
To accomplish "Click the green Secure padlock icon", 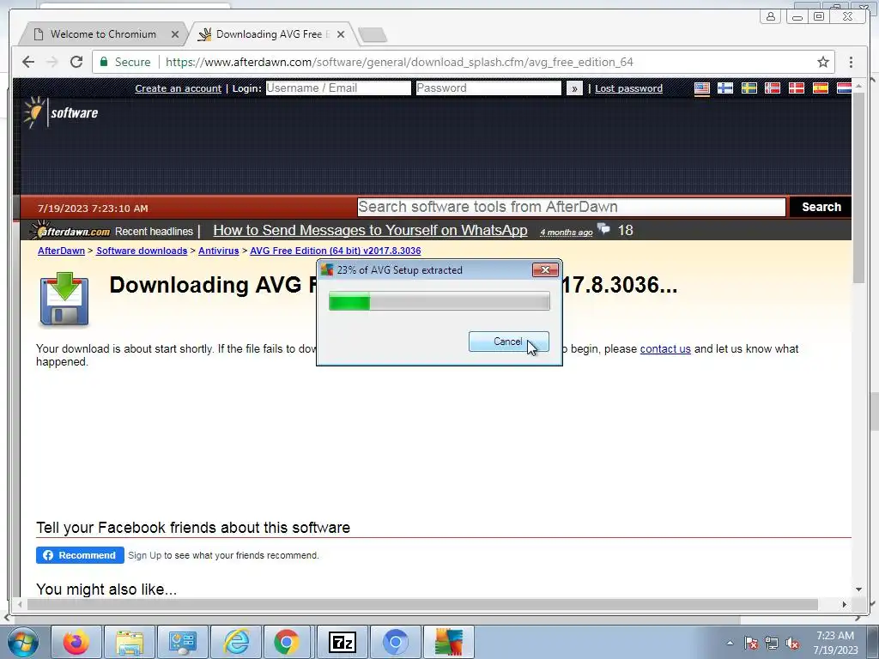I will [x=104, y=62].
